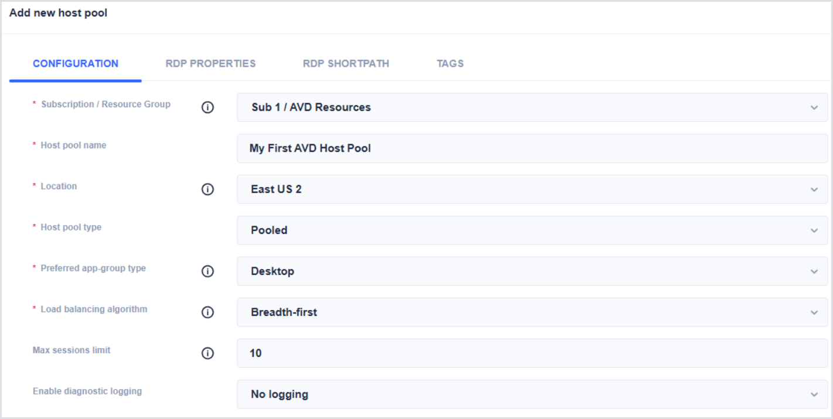The width and height of the screenshot is (833, 419).
Task: Open the Desktop app-group type dropdown
Action: [532, 271]
